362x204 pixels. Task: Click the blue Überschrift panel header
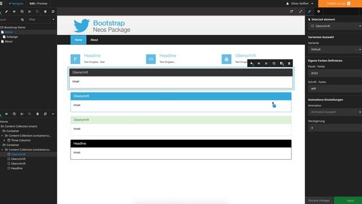pos(181,96)
